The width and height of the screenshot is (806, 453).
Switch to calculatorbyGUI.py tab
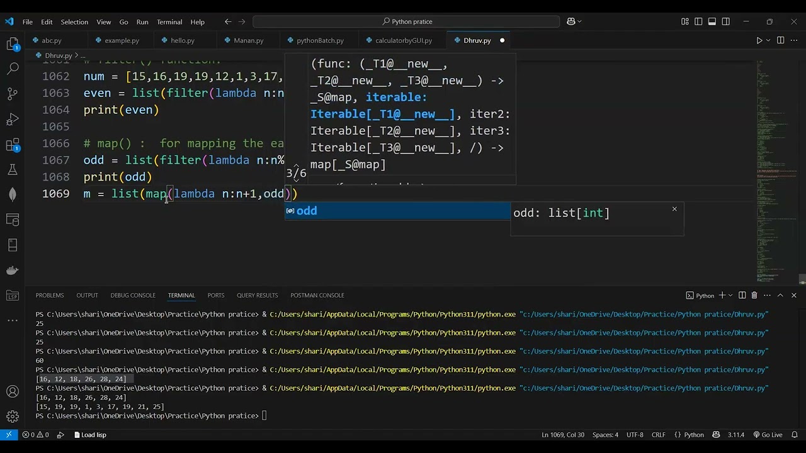tap(403, 40)
